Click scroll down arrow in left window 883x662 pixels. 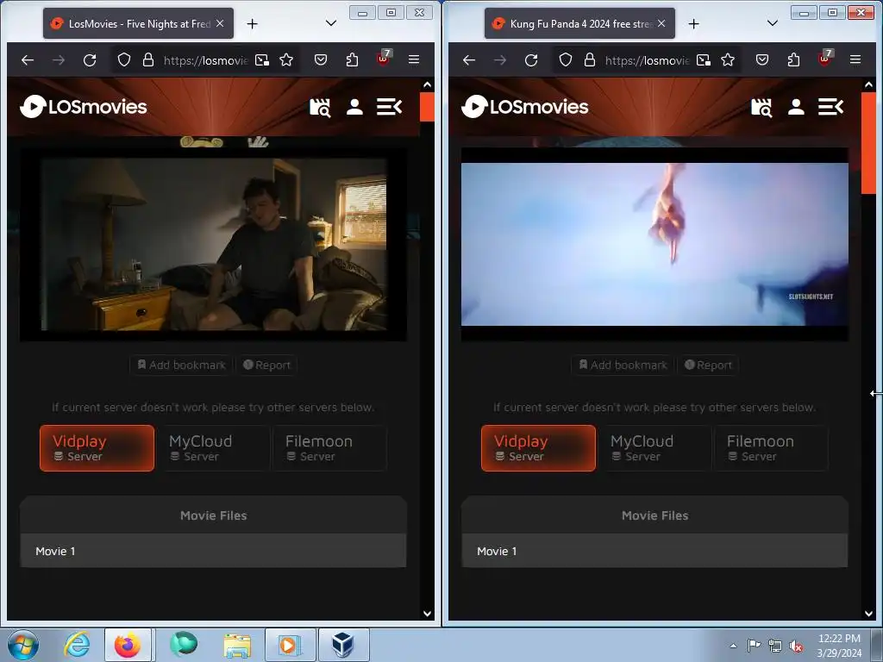[428, 614]
